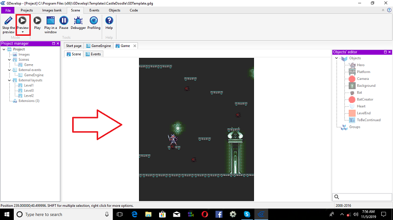Show hidden system tray icons
Screen dimensions: 393x220
tap(342, 215)
